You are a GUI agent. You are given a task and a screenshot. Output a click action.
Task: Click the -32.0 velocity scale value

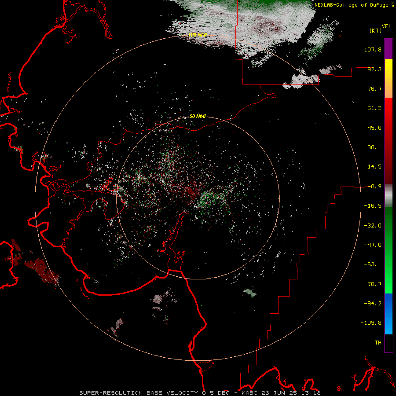click(x=373, y=226)
